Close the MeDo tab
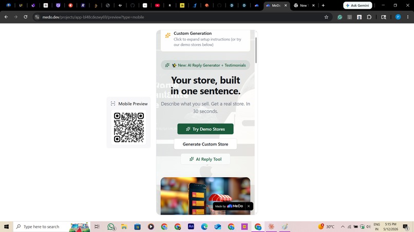The height and width of the screenshot is (232, 414). 286,5
